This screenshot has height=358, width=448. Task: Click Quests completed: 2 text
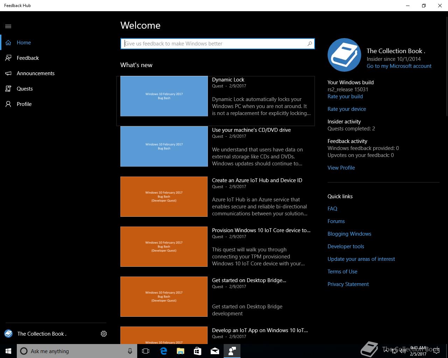pyautogui.click(x=351, y=129)
